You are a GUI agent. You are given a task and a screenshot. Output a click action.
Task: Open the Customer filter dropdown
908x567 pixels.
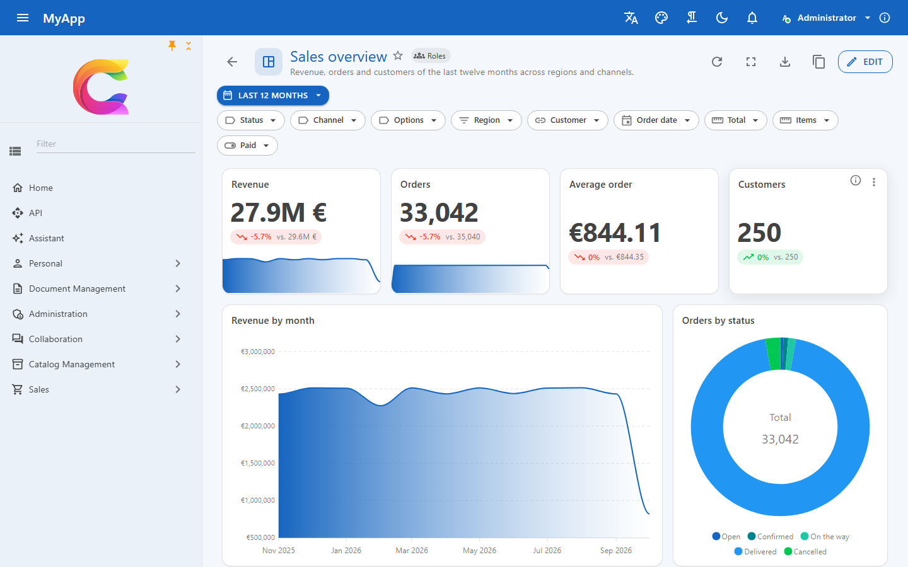567,120
